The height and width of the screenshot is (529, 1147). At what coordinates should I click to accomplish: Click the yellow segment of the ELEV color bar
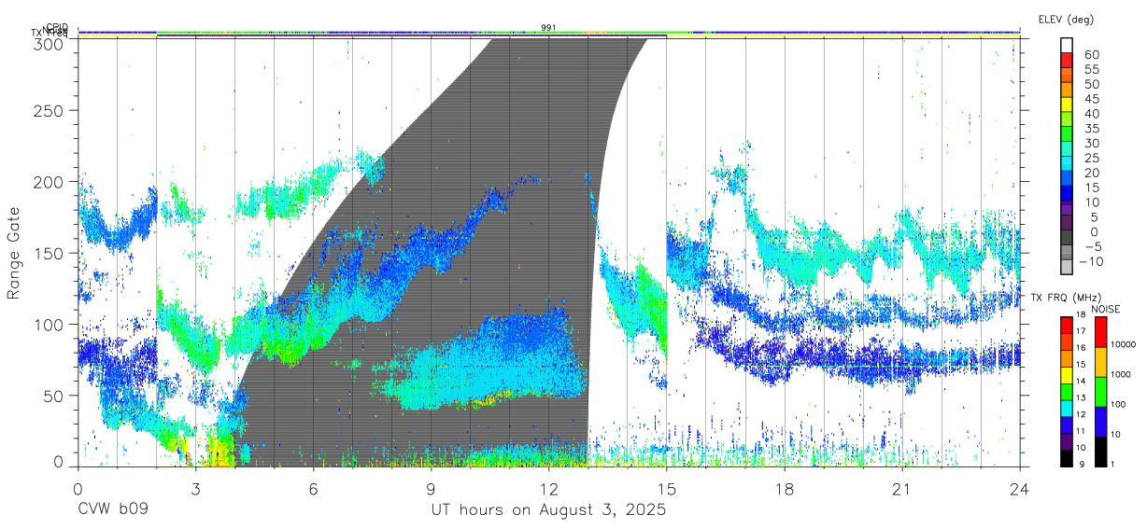pyautogui.click(x=1067, y=105)
